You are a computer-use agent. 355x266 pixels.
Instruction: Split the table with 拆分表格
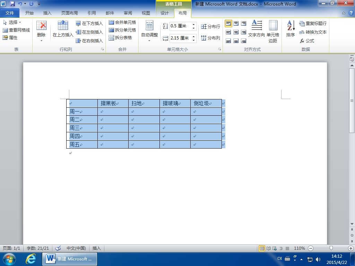(120, 38)
